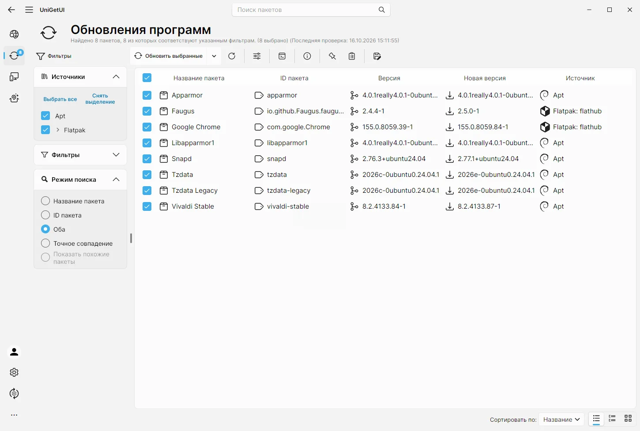Click the ignore updates pin icon
The image size is (640, 431).
332,56
